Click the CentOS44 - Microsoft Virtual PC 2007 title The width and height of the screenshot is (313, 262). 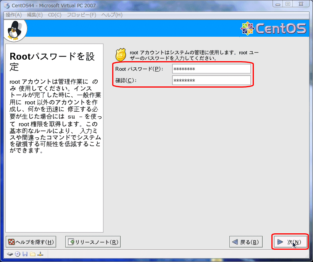pos(54,6)
